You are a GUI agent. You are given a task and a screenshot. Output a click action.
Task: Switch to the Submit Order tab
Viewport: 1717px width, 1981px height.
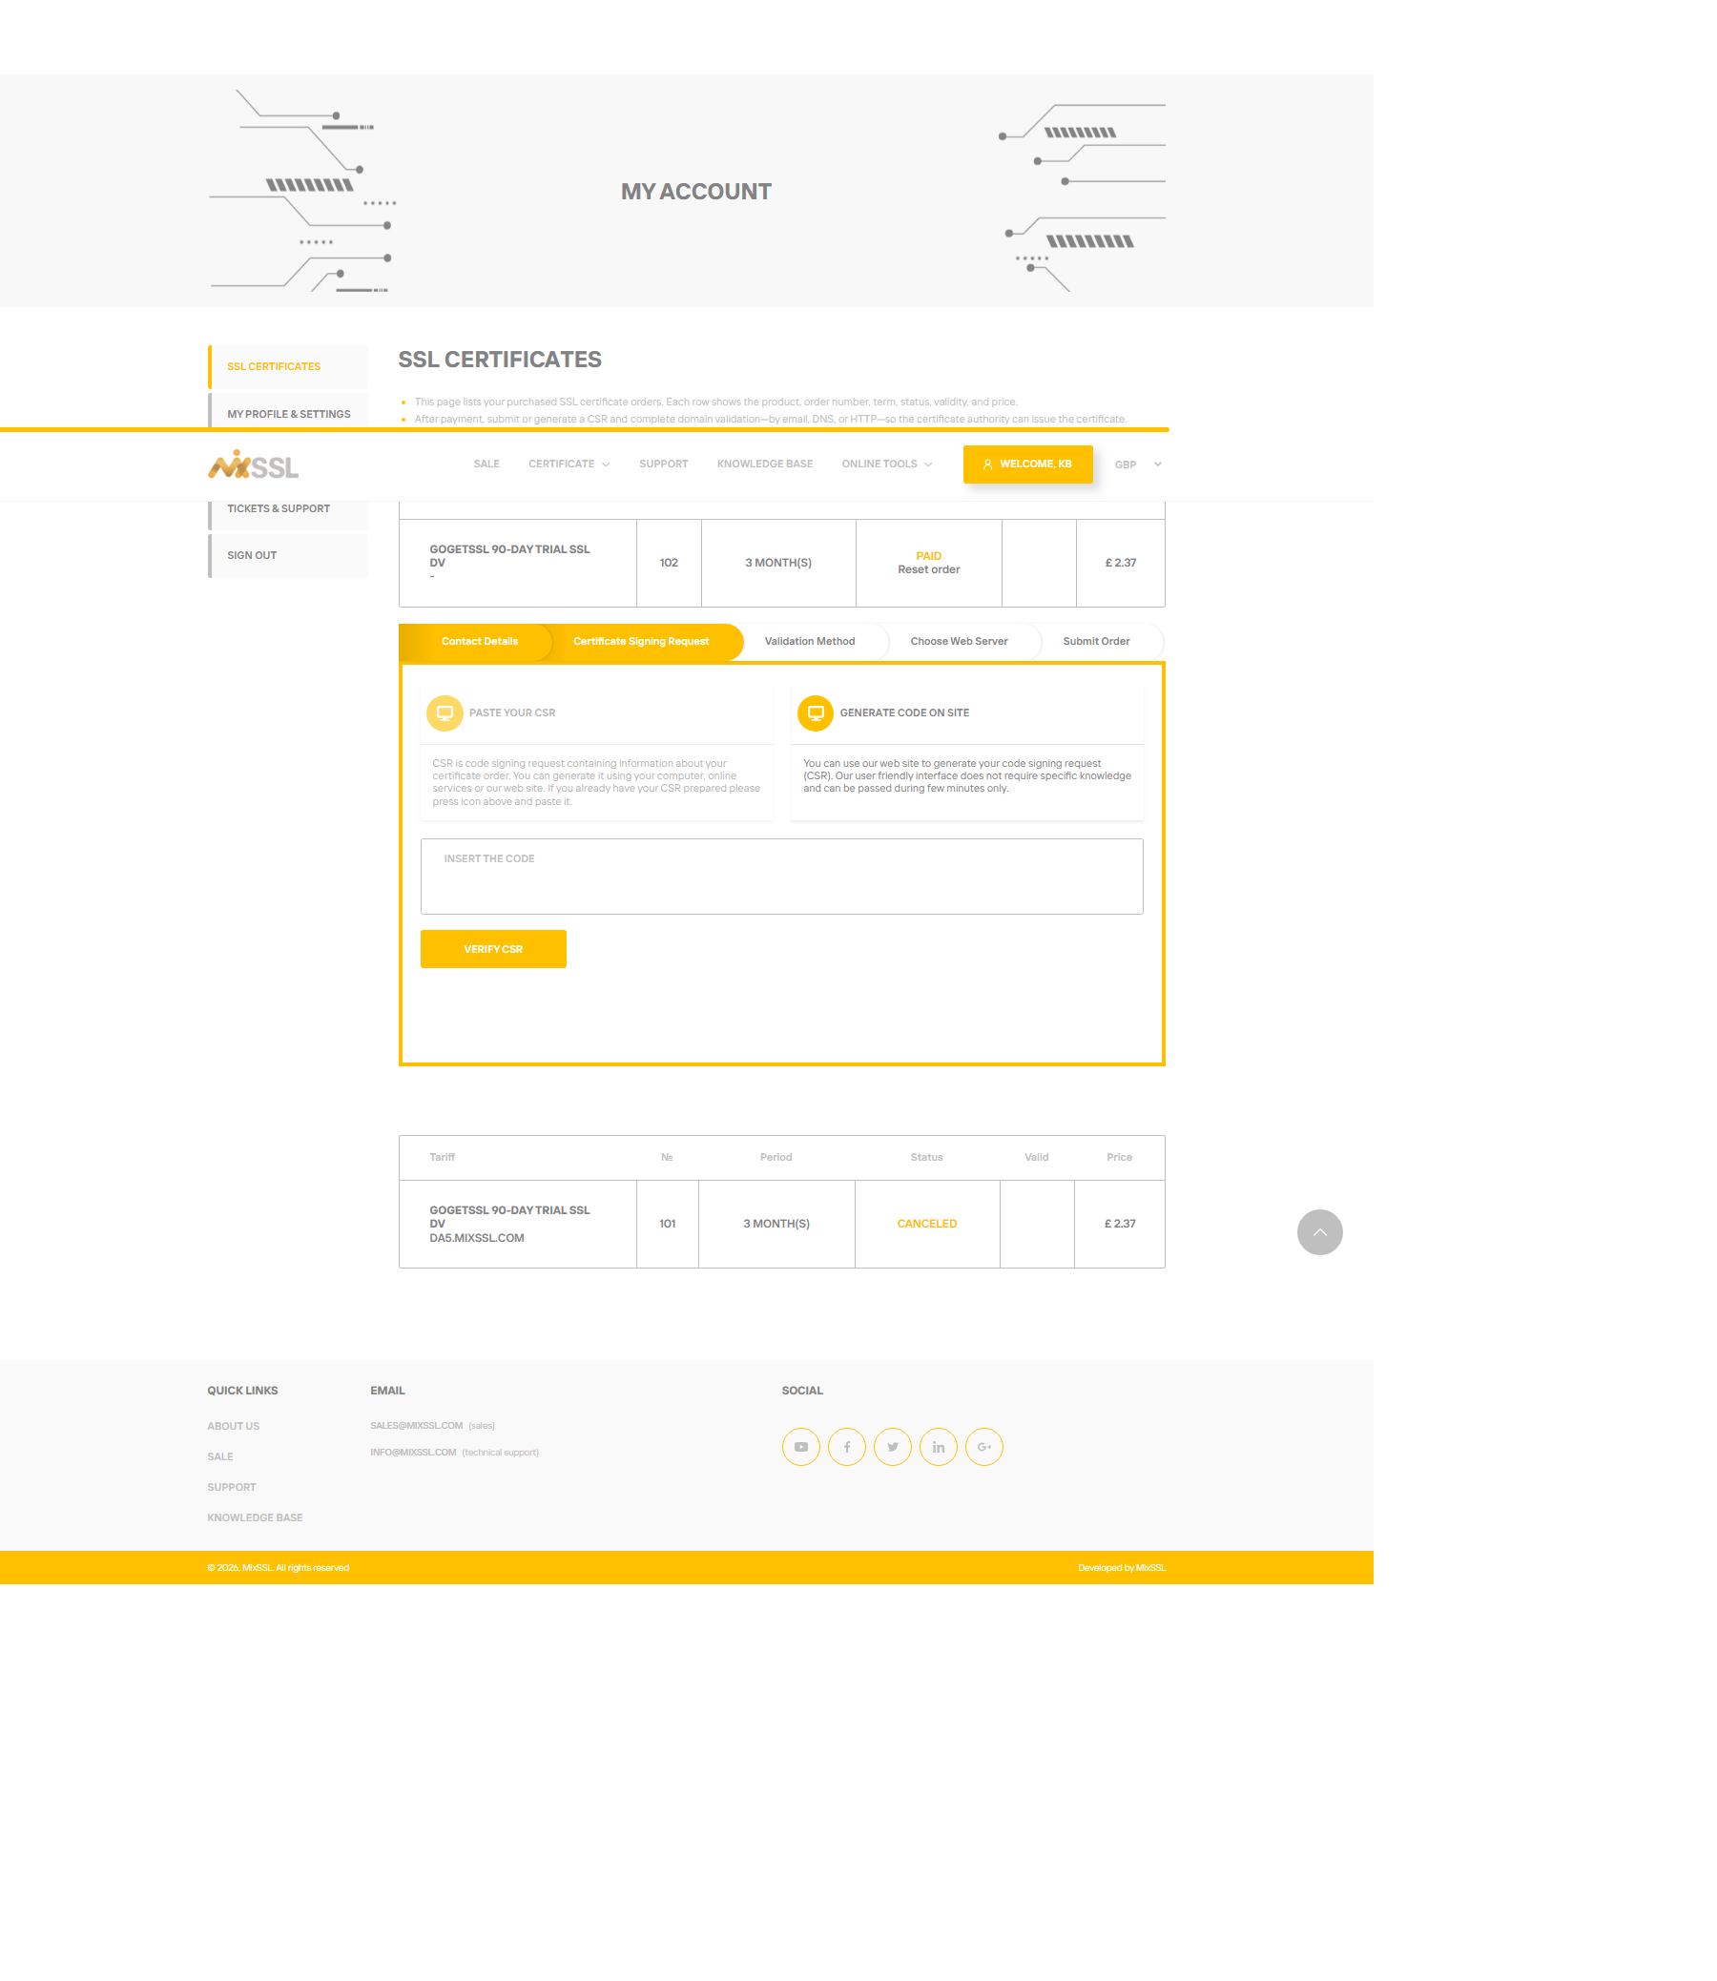pos(1096,642)
